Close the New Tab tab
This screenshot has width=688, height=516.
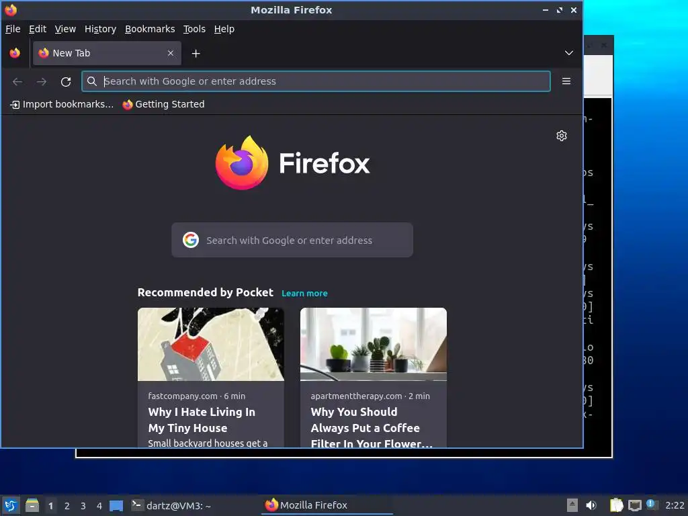[x=171, y=53]
